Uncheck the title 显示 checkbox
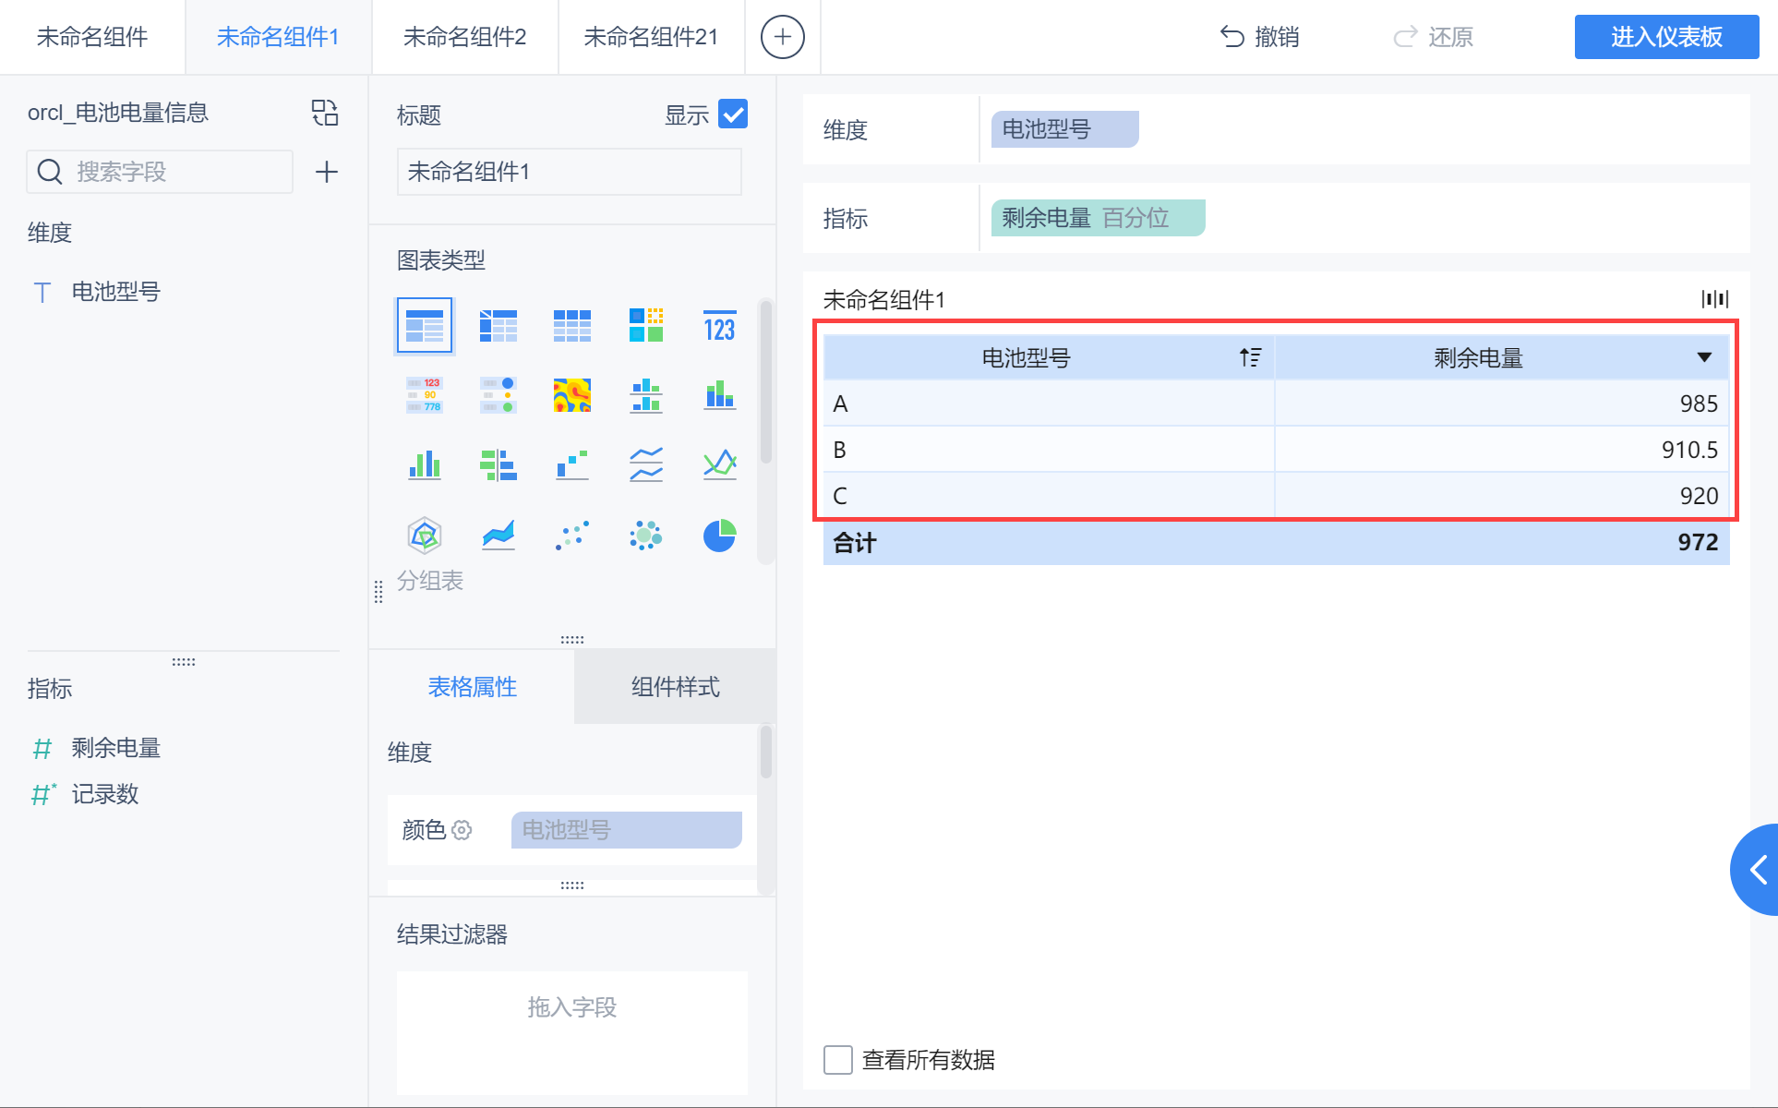The width and height of the screenshot is (1778, 1108). 733,114
